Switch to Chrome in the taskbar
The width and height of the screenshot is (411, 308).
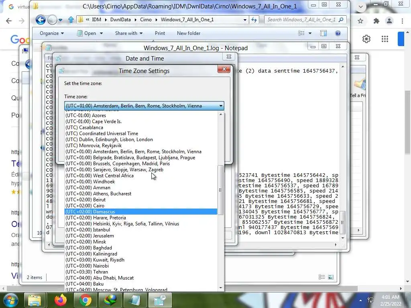click(85, 300)
